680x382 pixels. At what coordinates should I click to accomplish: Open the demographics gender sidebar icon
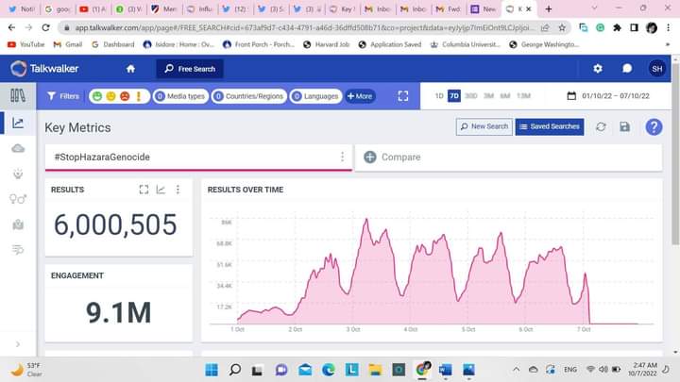[18, 199]
